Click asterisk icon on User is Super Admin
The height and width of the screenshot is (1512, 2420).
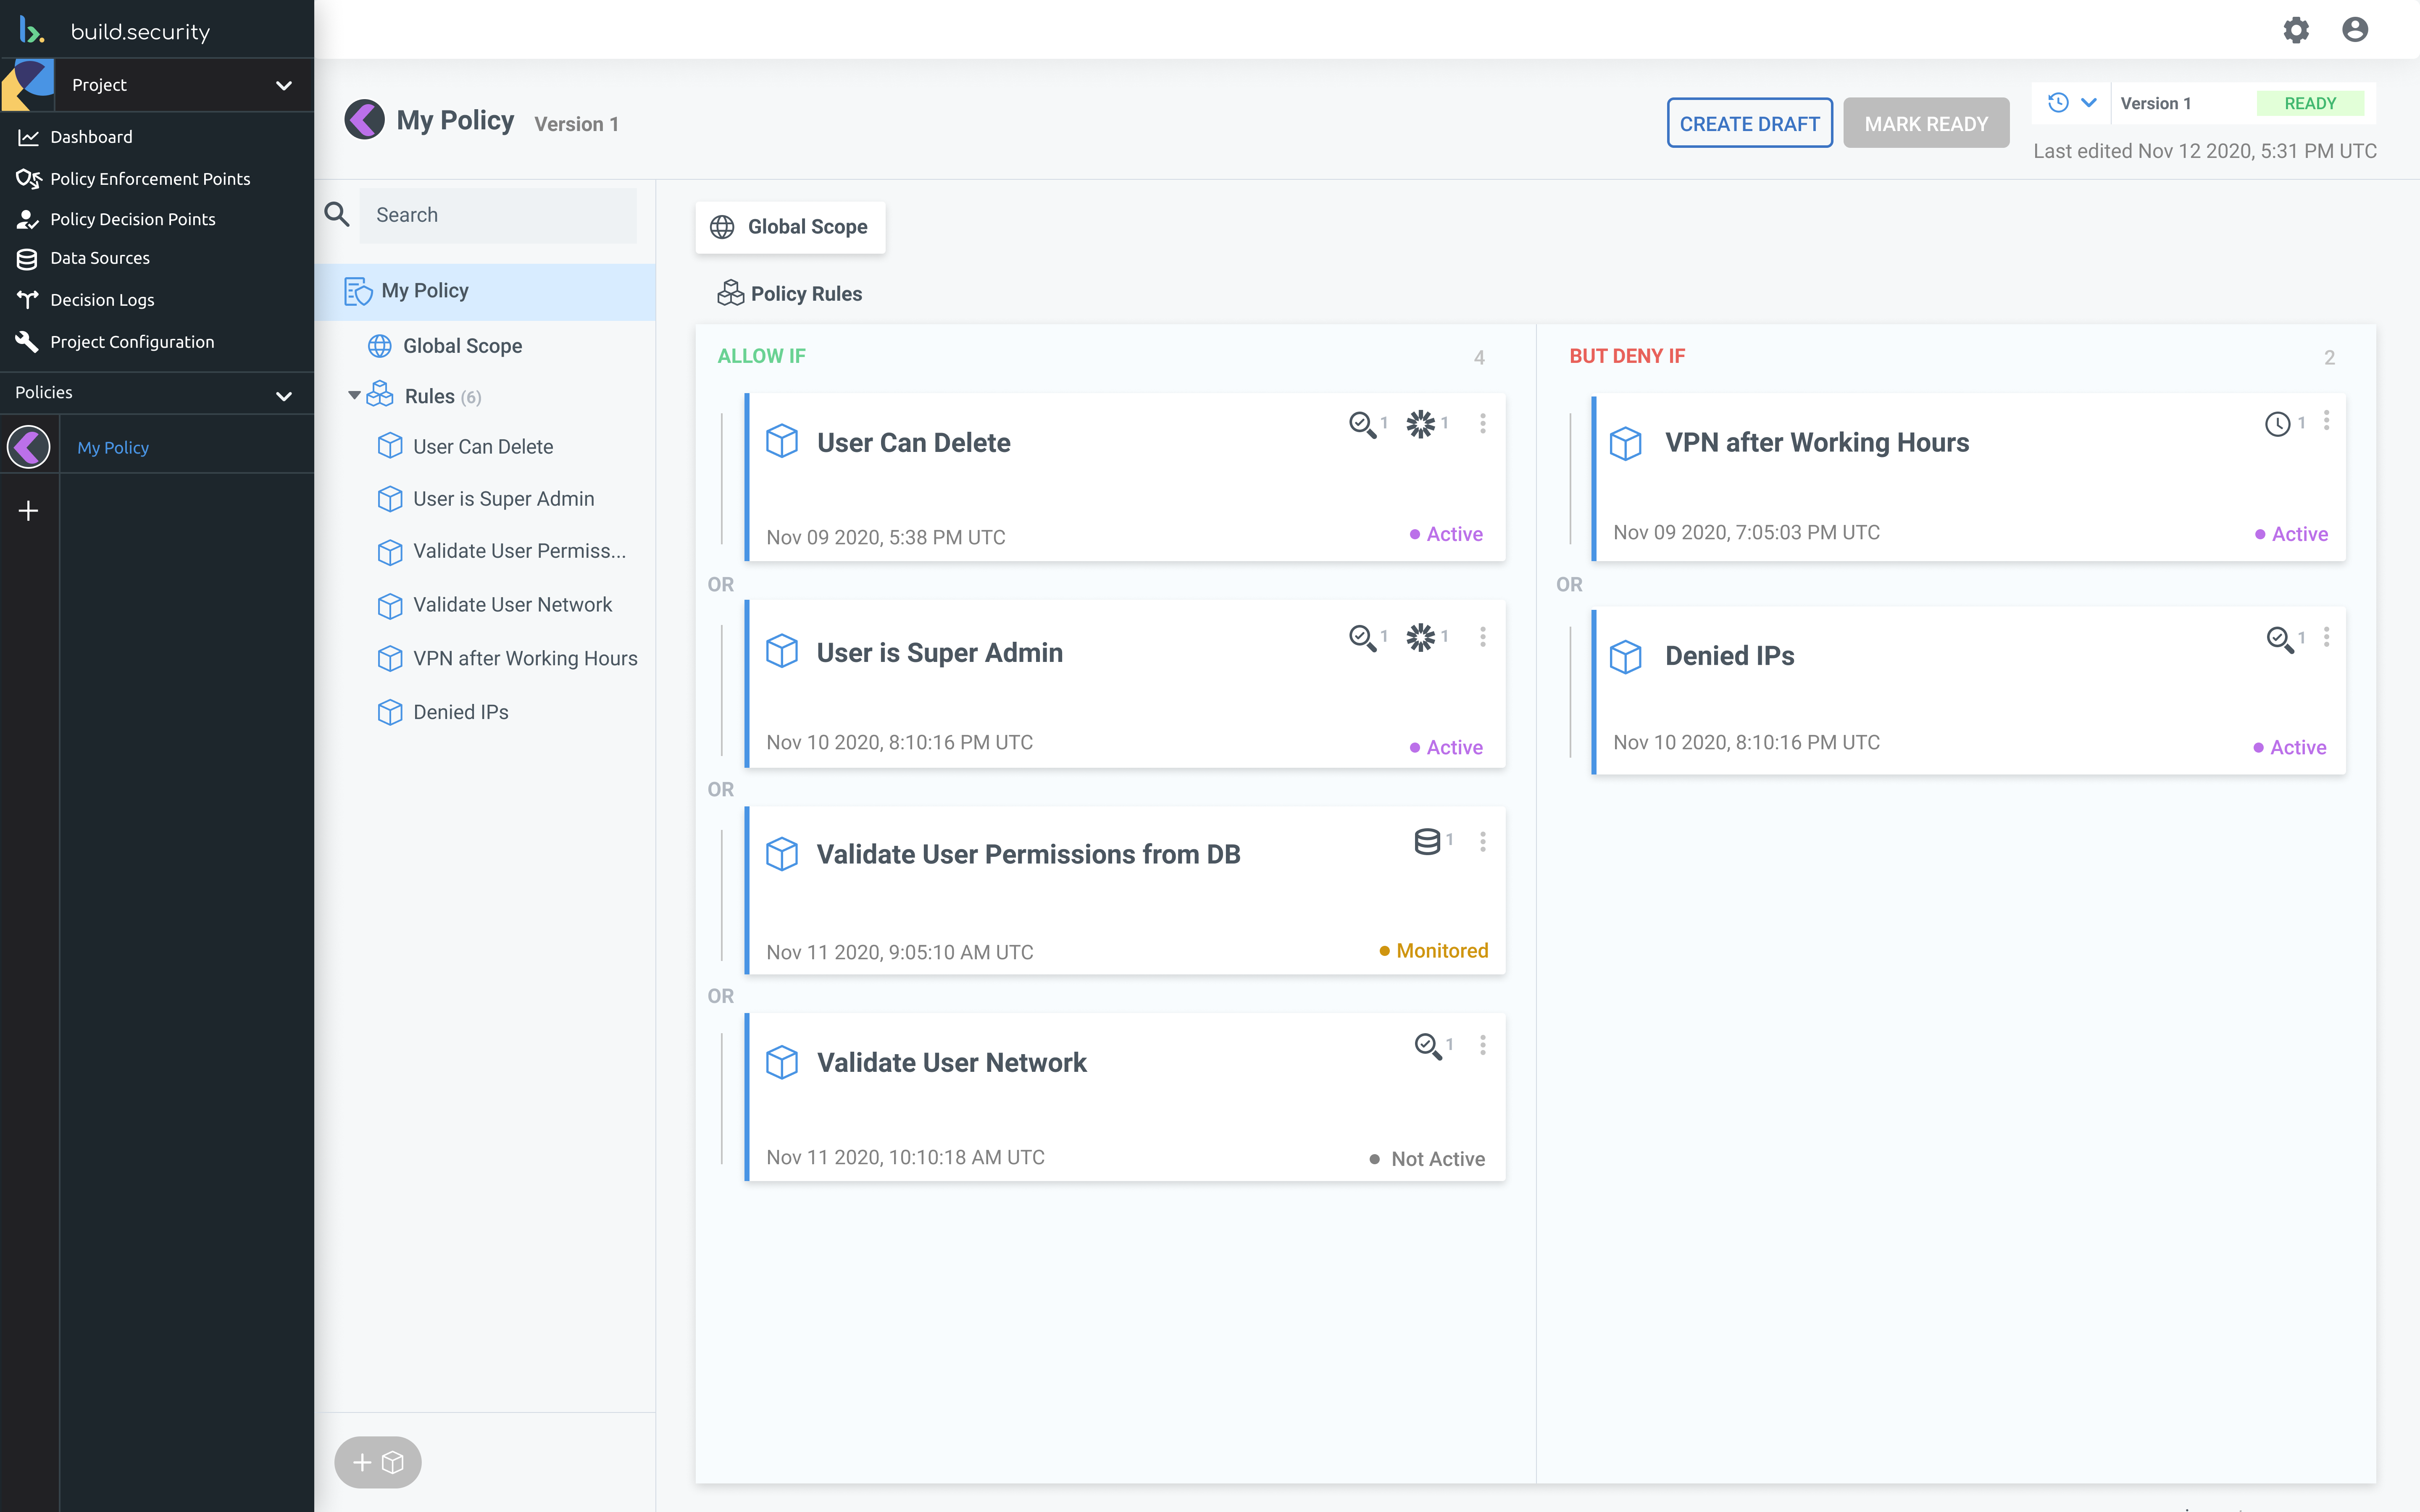point(1420,637)
